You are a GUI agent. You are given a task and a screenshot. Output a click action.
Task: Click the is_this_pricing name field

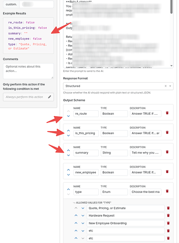[x=86, y=133]
